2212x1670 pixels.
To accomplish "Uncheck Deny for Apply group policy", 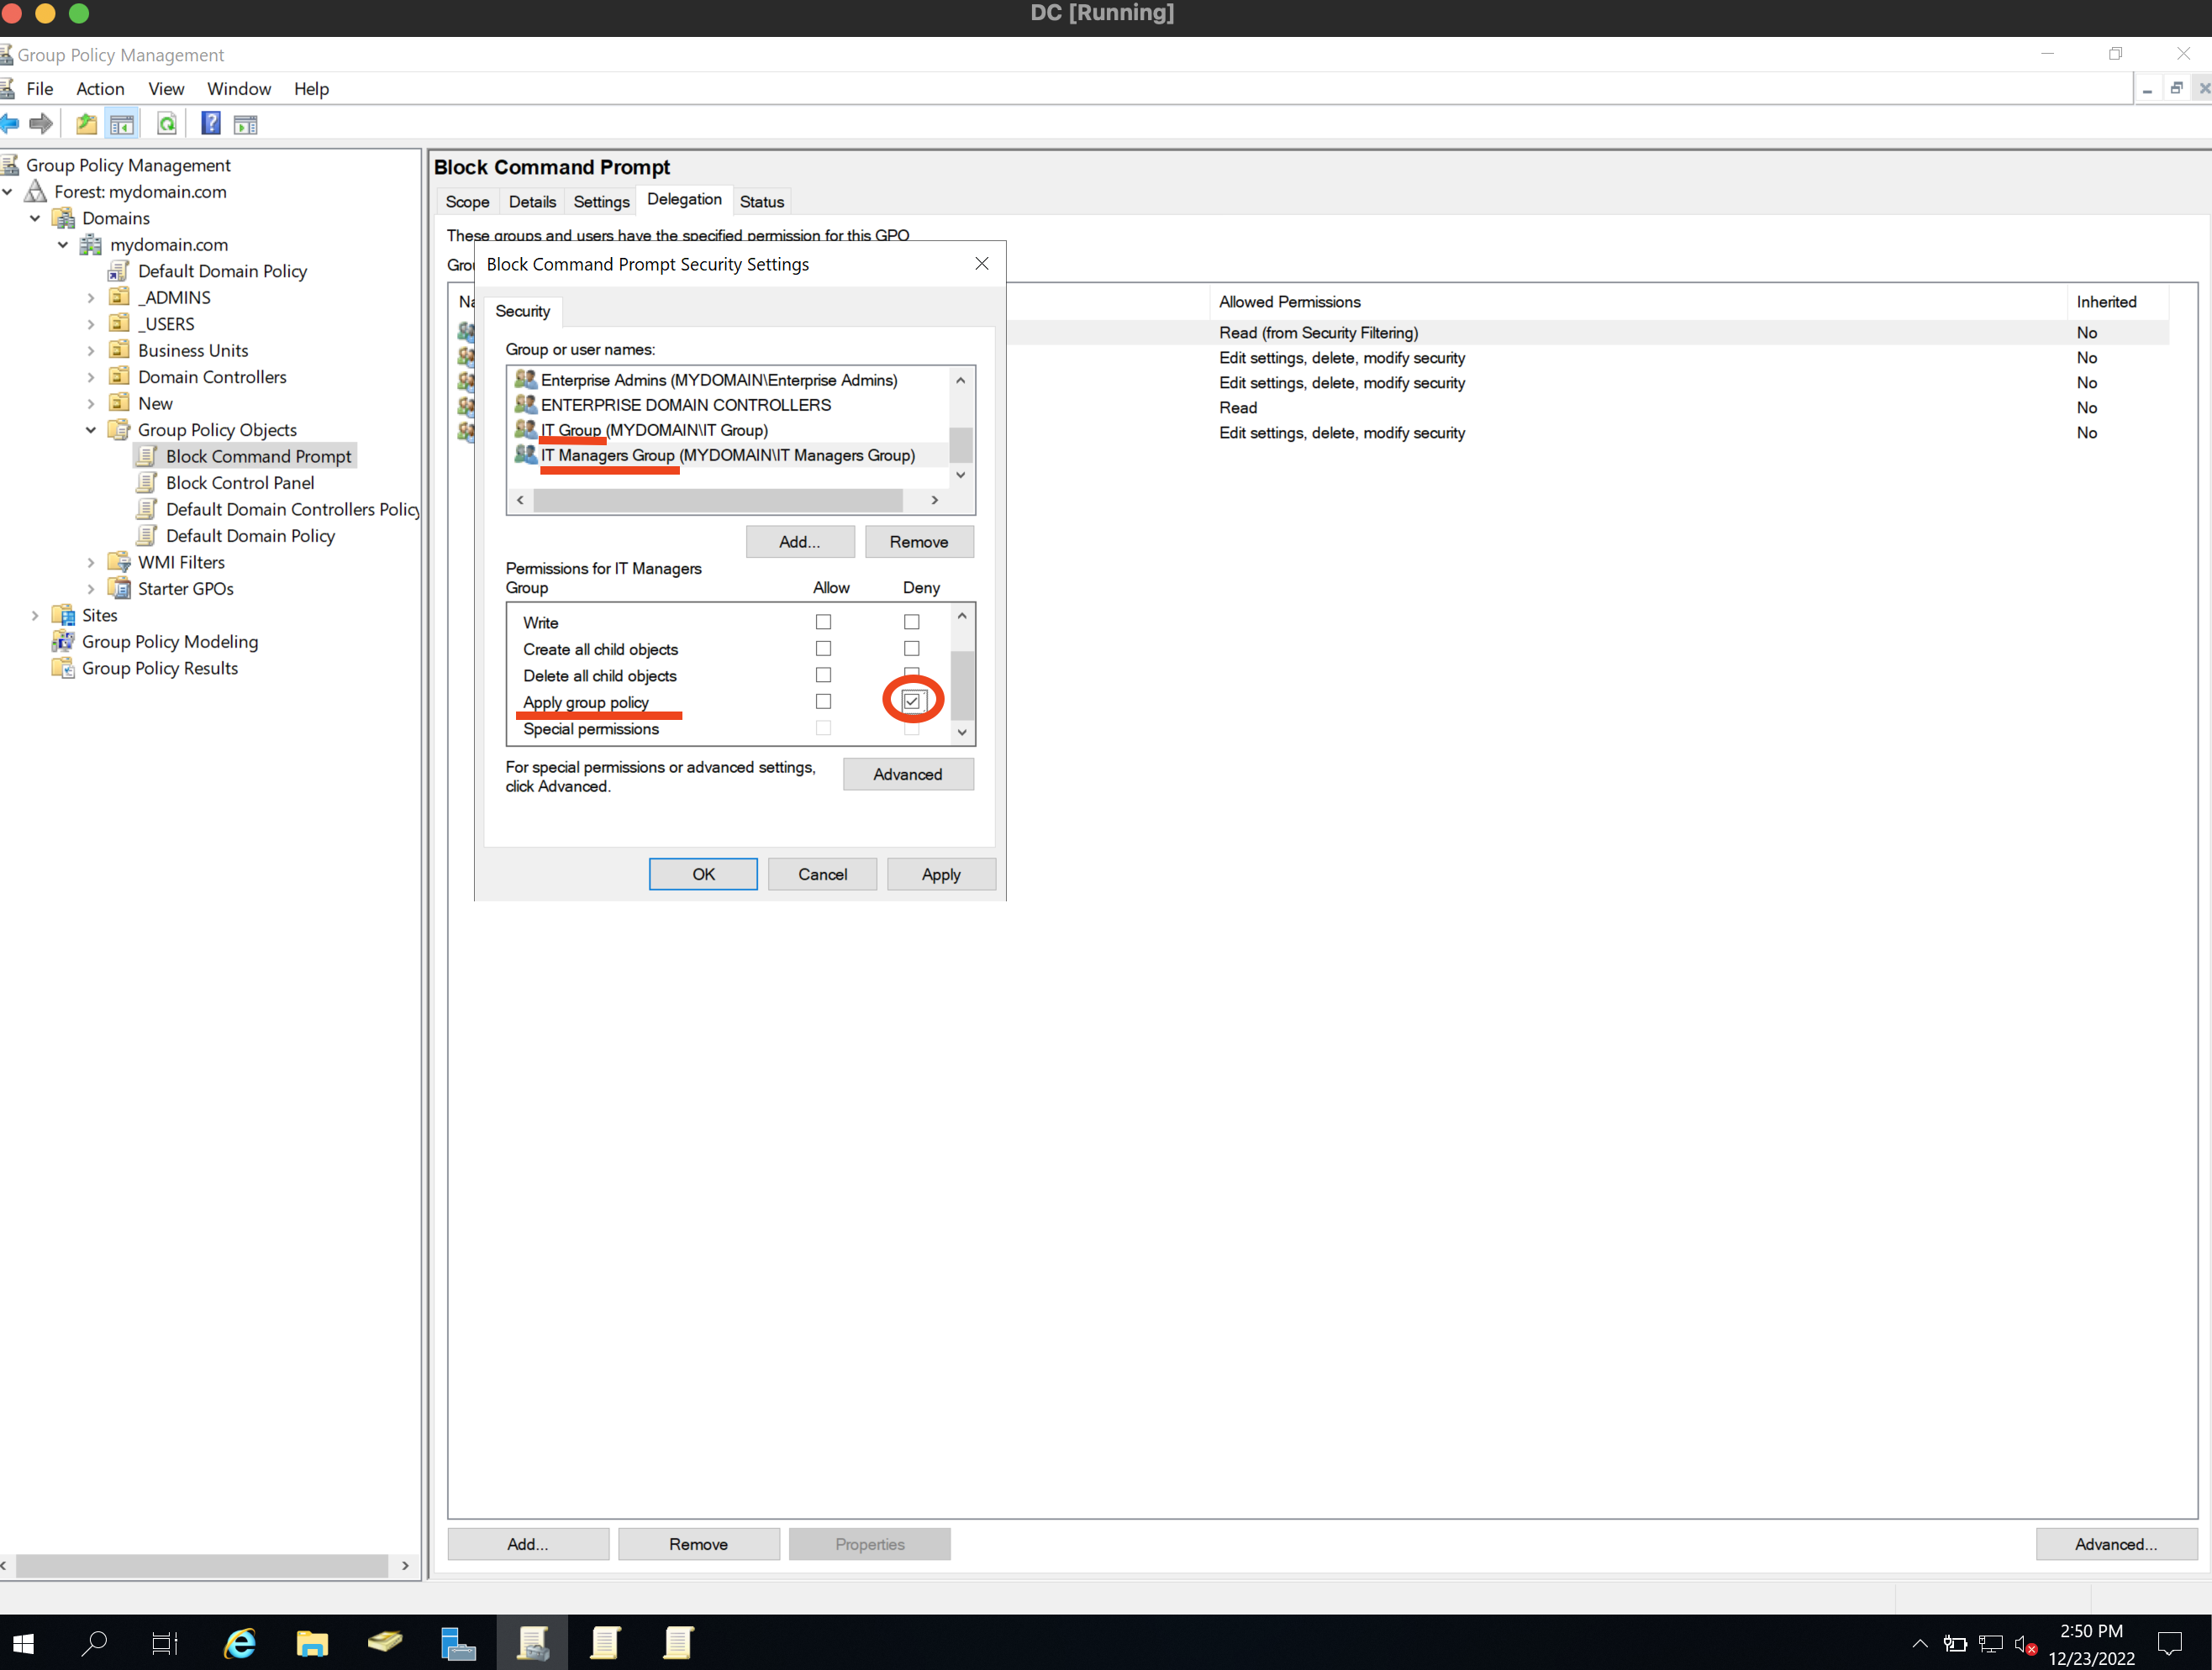I will click(x=912, y=701).
